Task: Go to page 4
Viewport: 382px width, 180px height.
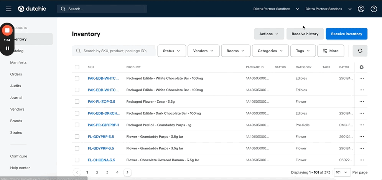Action: click(117, 172)
